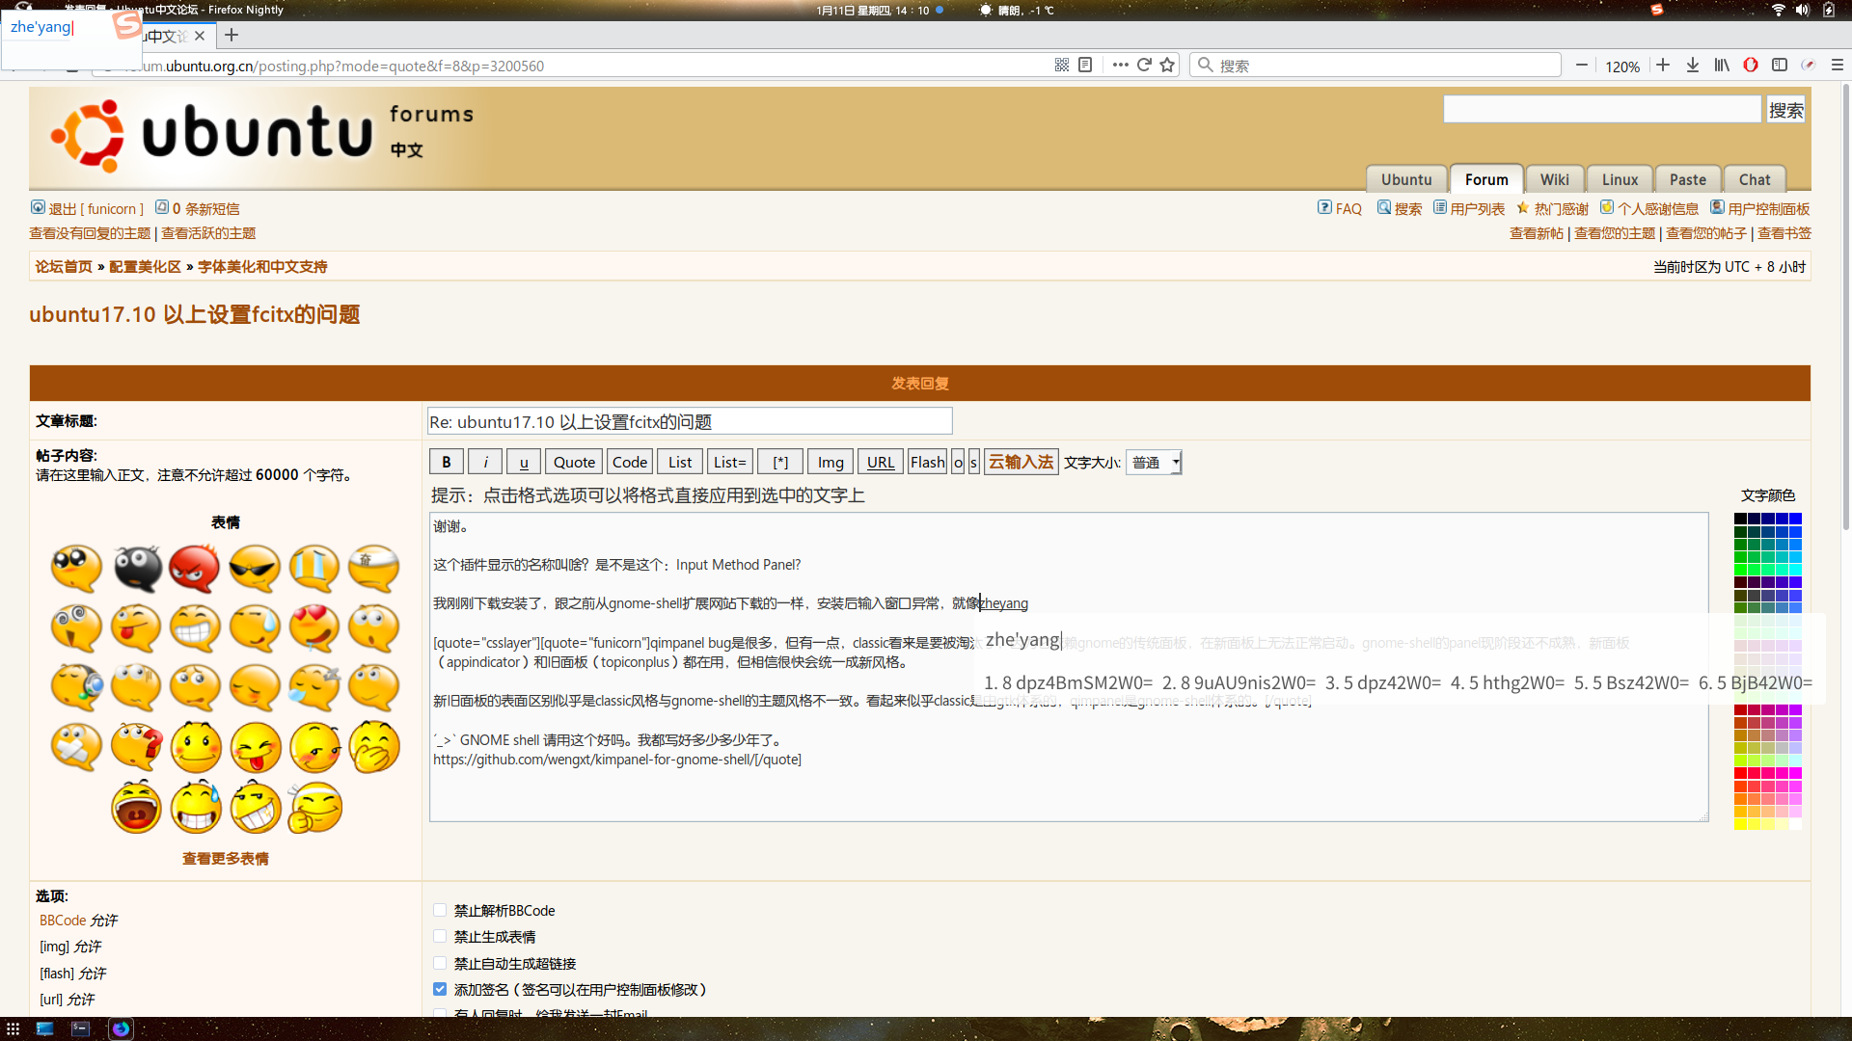
Task: Open Firefox sidebar toggle icon
Action: tap(1780, 65)
